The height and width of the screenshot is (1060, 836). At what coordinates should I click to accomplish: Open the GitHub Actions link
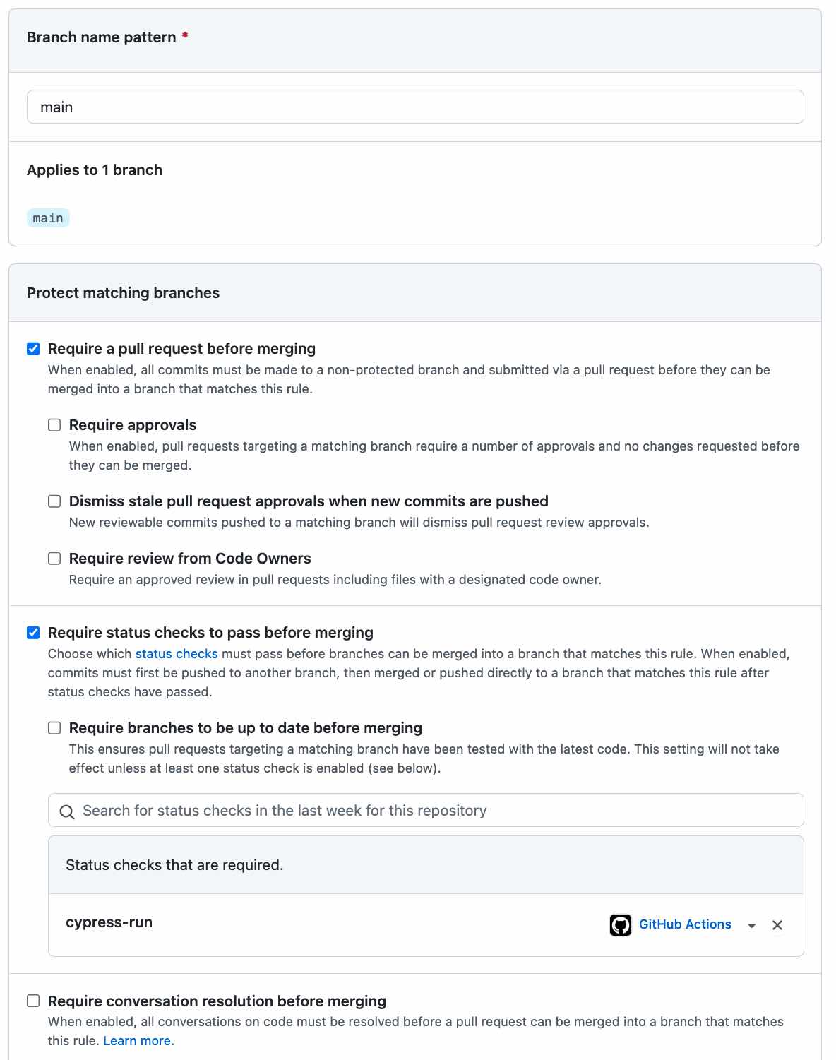(x=685, y=924)
